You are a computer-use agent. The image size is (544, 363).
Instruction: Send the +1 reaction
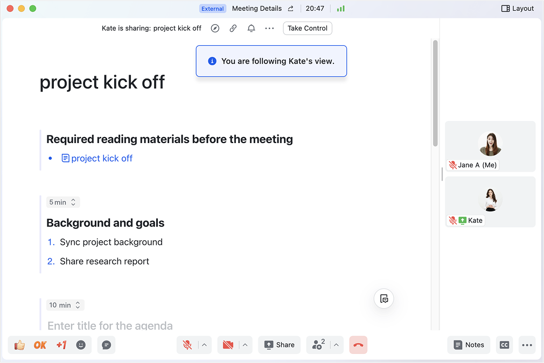[x=61, y=345]
